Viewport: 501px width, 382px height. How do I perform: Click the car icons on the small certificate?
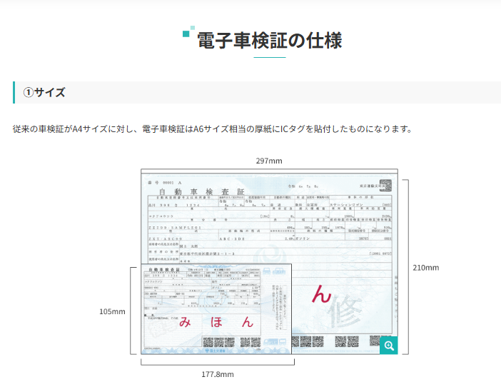point(269,271)
